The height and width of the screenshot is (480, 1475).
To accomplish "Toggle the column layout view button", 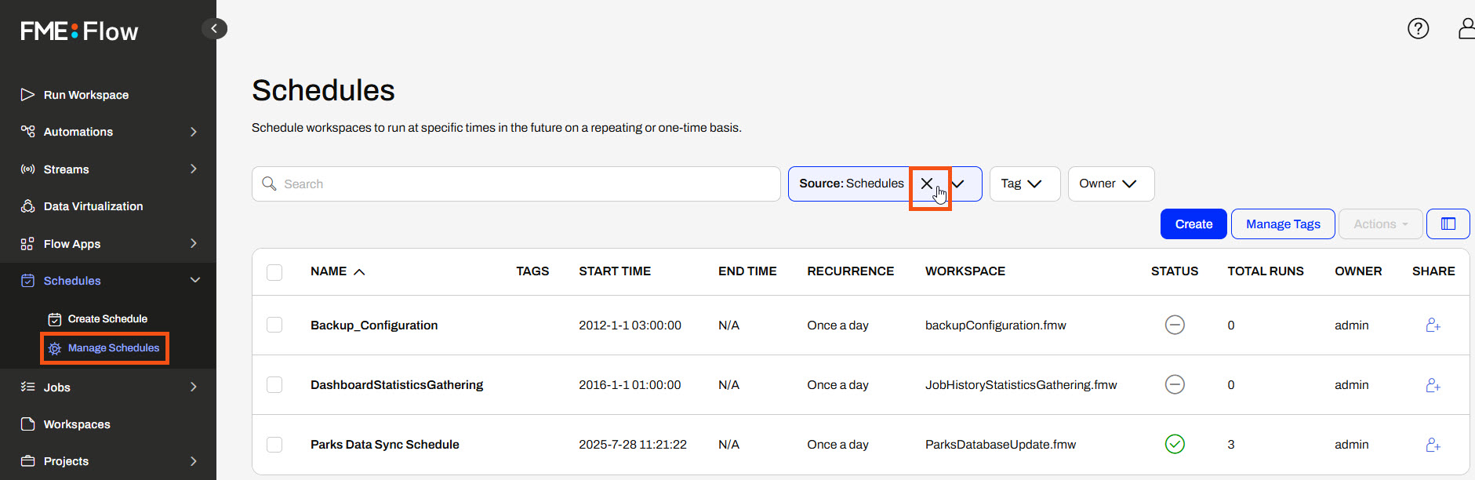I will (1448, 224).
